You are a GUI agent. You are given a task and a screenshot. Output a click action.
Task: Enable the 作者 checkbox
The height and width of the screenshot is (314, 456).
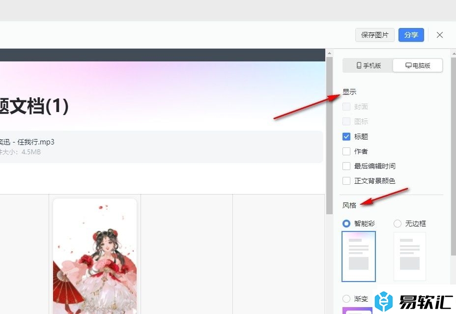tap(346, 151)
